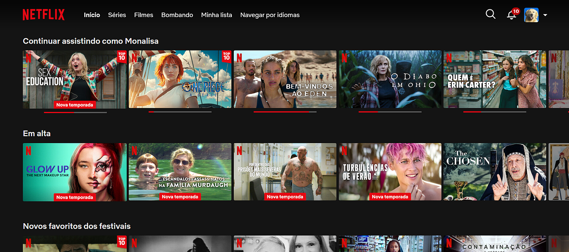
Task: Click Nova temporada badge on Família Murdaugh
Action: pos(180,197)
